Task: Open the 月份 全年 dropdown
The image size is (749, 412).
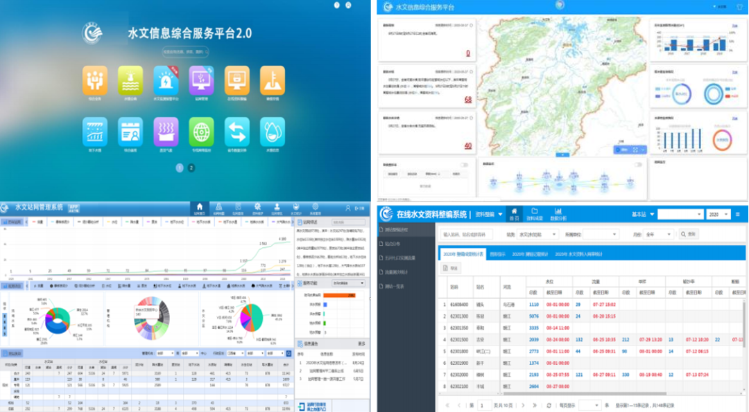Action: [658, 234]
